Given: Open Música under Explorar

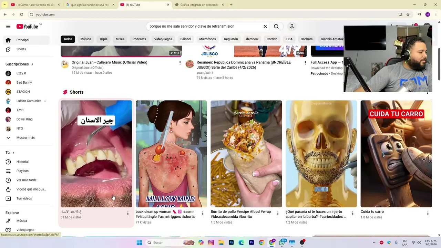Looking at the screenshot, I should [x=27, y=221].
